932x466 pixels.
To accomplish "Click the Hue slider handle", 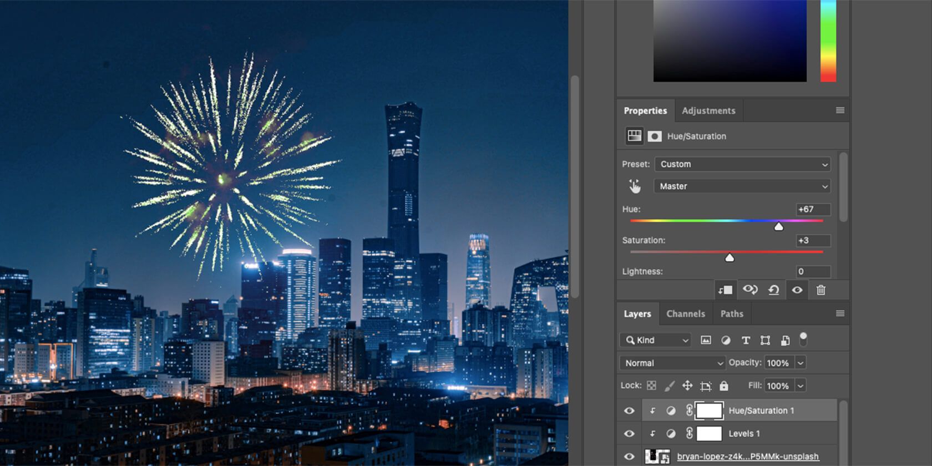I will pyautogui.click(x=779, y=226).
